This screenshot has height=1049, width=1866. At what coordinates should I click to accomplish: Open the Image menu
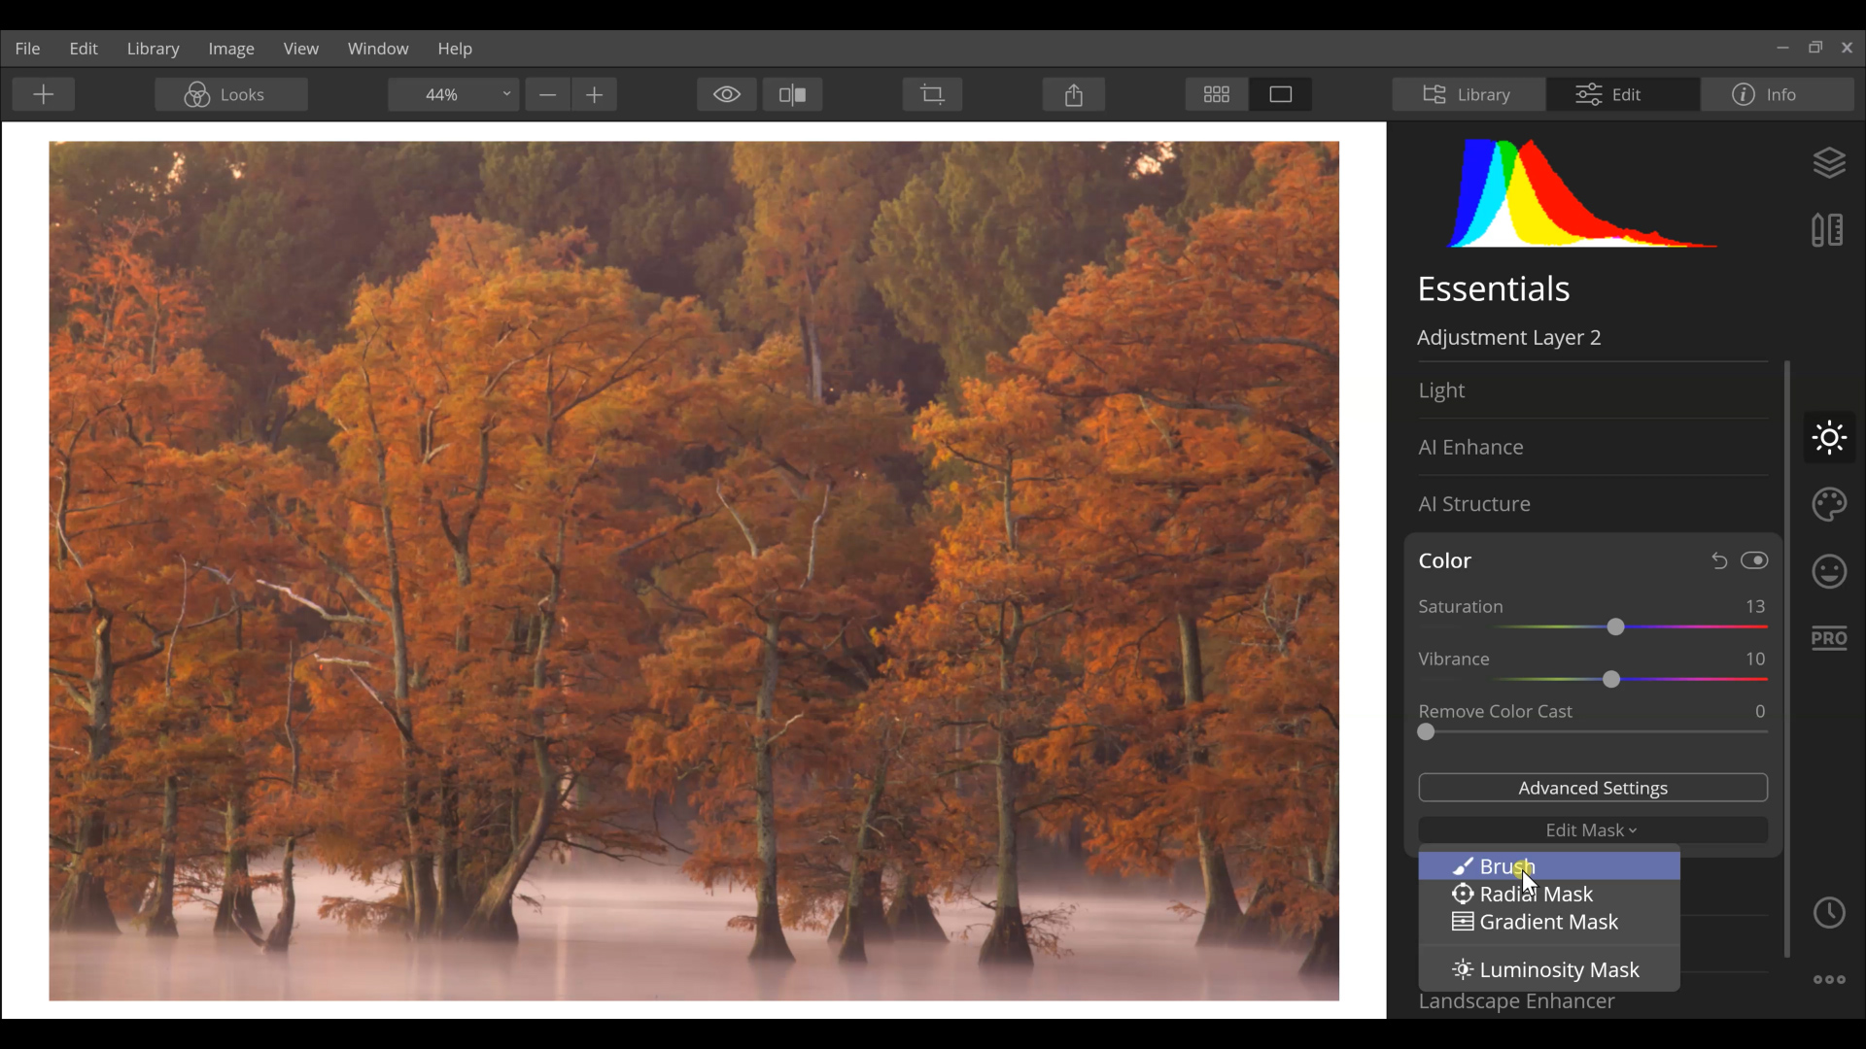pyautogui.click(x=231, y=49)
